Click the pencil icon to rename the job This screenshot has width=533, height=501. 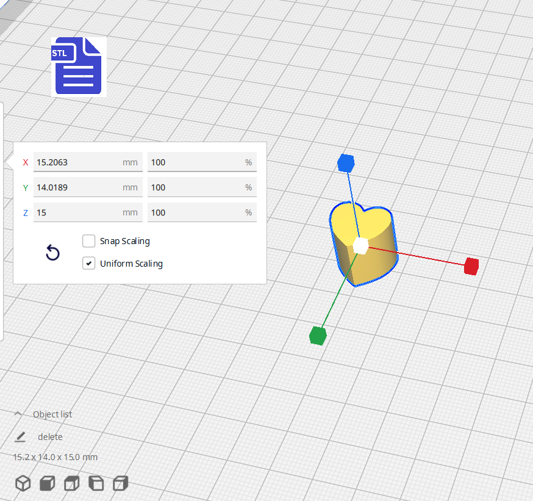[x=20, y=437]
